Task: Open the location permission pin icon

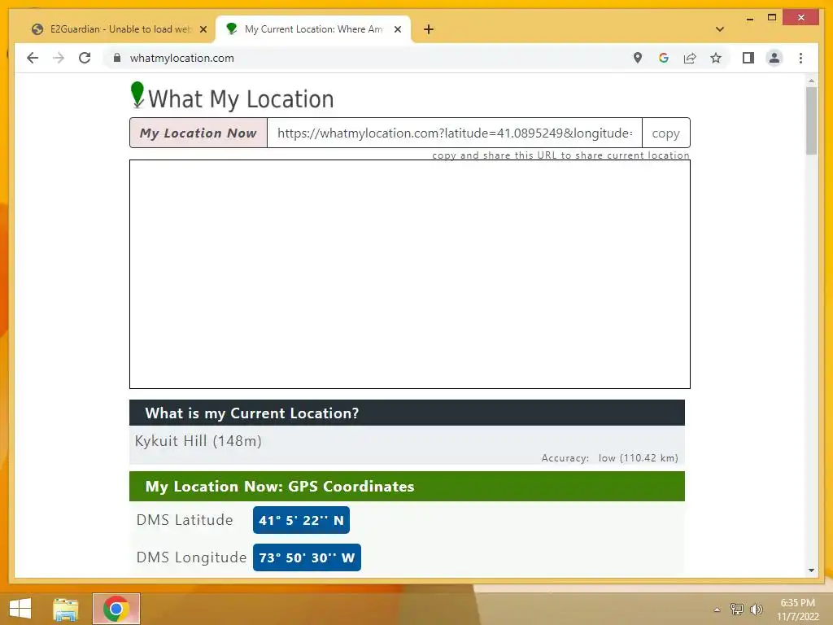Action: tap(638, 58)
